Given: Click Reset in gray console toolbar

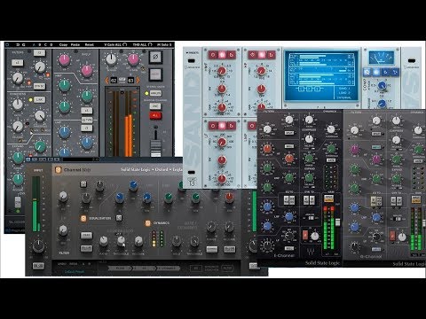Looking at the screenshot, I should point(90,44).
